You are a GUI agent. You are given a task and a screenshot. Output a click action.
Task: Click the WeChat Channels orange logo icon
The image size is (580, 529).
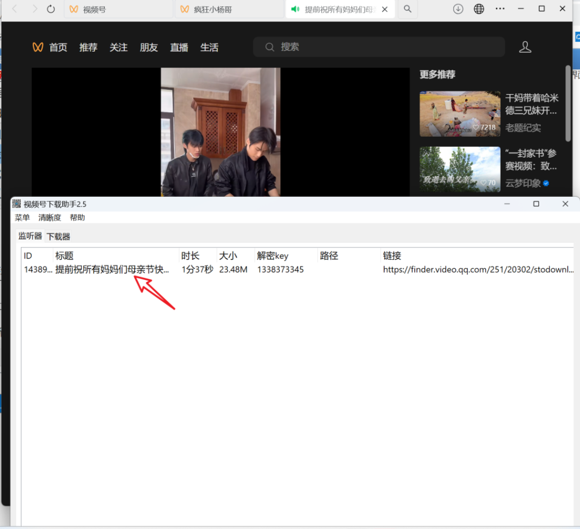[x=37, y=47]
